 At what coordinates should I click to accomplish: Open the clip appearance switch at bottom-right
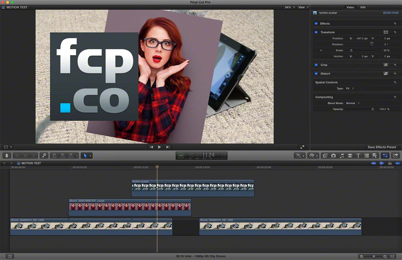(x=393, y=256)
